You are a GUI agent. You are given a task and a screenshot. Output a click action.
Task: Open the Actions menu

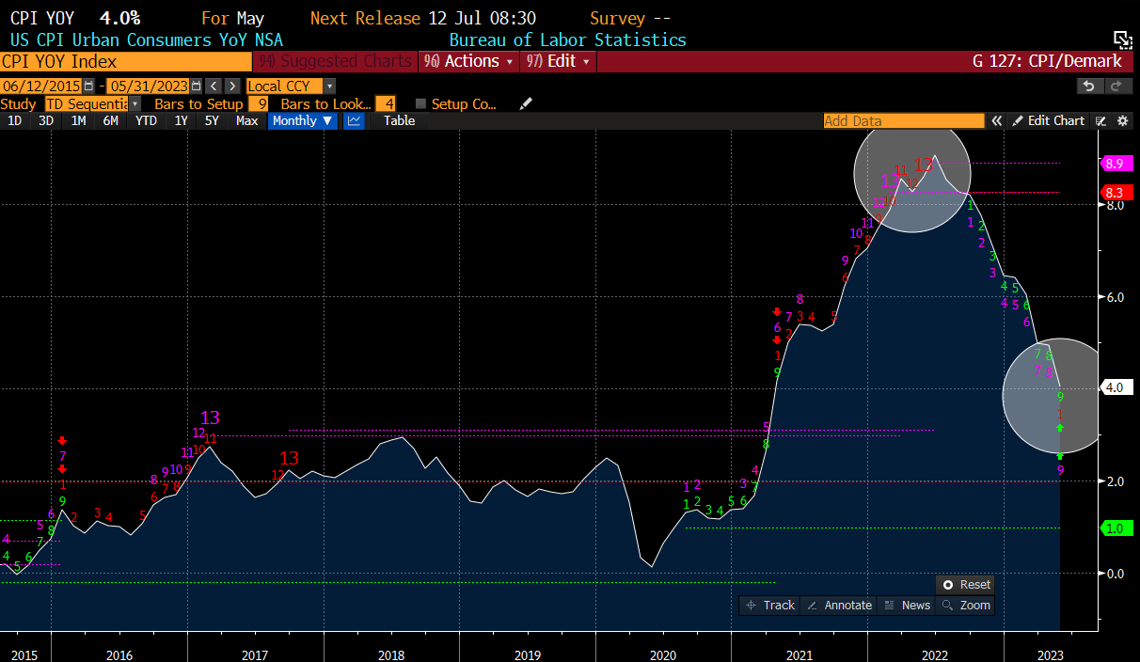click(x=467, y=61)
